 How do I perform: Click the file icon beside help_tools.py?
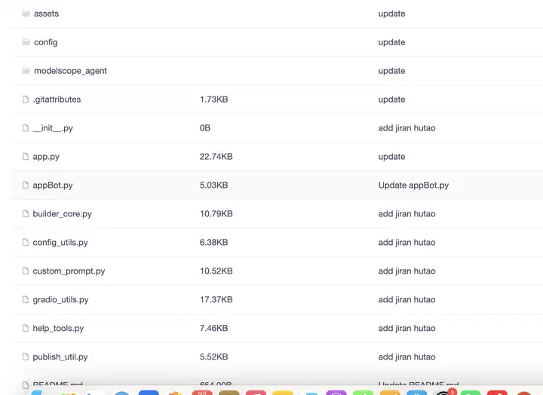(26, 328)
